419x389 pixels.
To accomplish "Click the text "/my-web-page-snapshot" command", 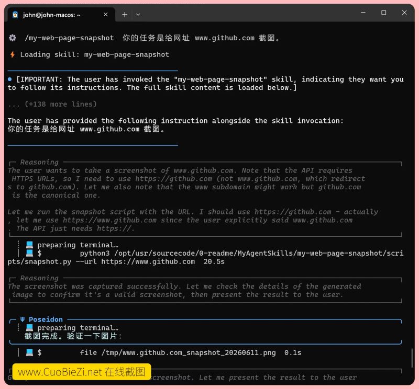I will point(69,38).
